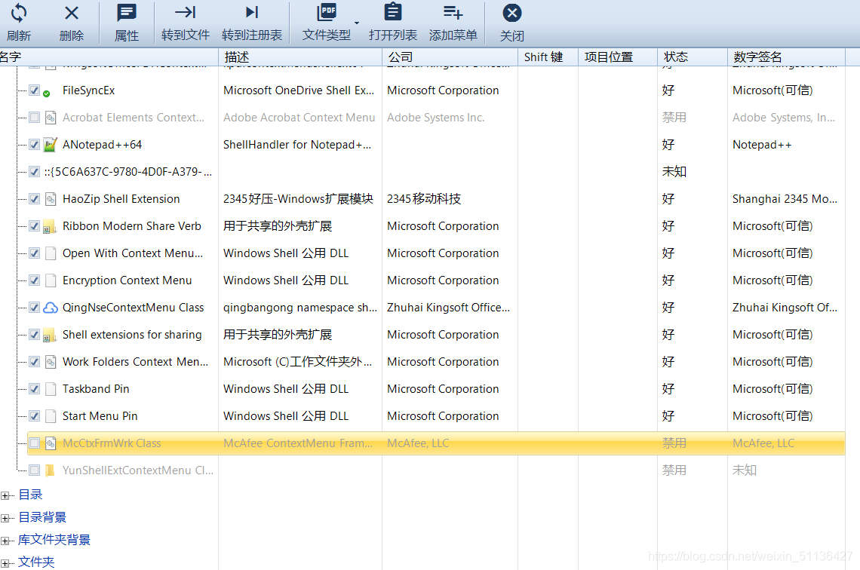Expand the 目录 tree node
The height and width of the screenshot is (570, 860).
coord(5,495)
